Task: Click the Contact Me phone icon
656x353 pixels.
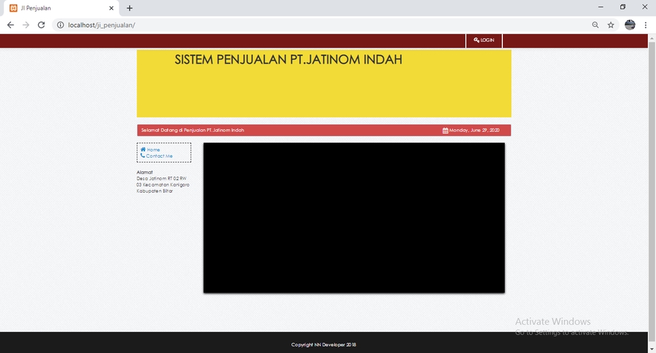Action: pyautogui.click(x=143, y=156)
